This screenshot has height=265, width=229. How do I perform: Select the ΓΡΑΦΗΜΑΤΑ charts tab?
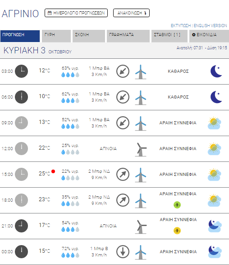pyautogui.click(x=128, y=36)
